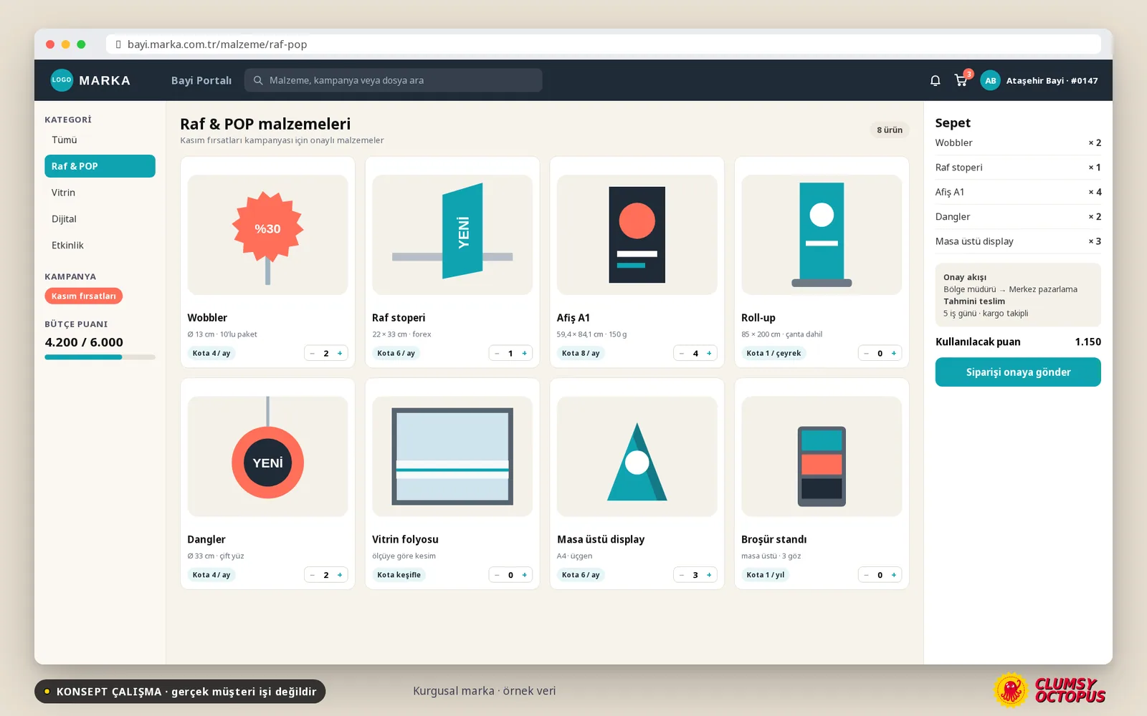The width and height of the screenshot is (1147, 716).
Task: Open the Afiş A1 poster thumbnail
Action: point(637,235)
